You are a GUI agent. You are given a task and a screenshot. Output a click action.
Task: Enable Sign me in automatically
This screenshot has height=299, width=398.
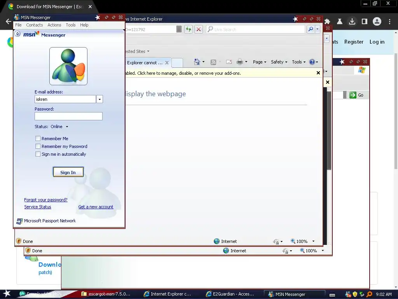(x=38, y=154)
